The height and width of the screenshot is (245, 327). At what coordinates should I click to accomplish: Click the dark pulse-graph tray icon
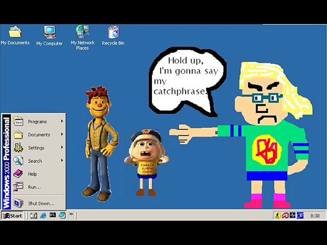(x=293, y=215)
